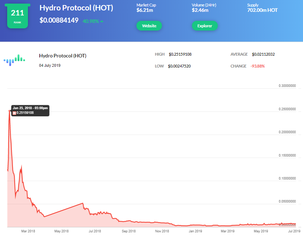The height and width of the screenshot is (237, 303).
Task: Click the Hydro Protocol (HOT) header title
Action: coord(76,8)
